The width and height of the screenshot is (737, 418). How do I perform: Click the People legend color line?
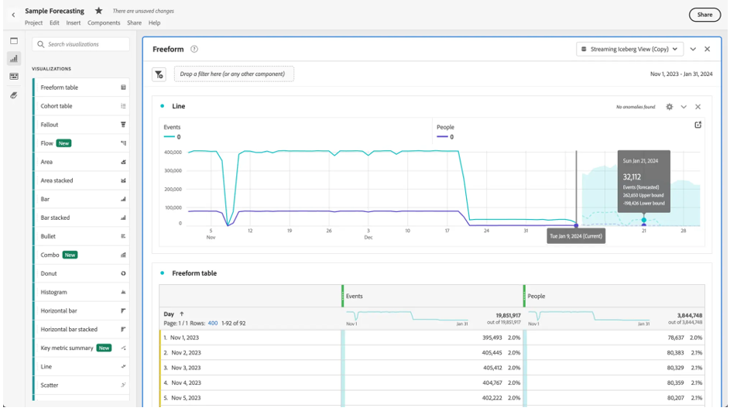click(442, 137)
